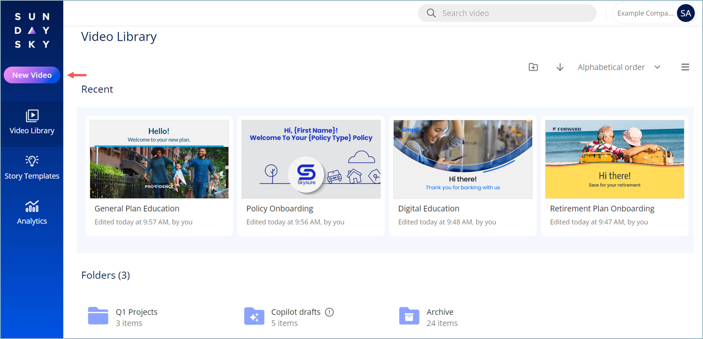Click 'Edited today at 9:47 AM, by you'
Viewport: 703px width, 339px height.
[x=599, y=222]
